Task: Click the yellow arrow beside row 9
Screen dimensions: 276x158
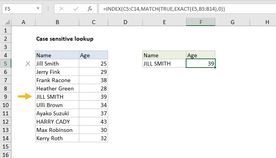Action: point(25,97)
